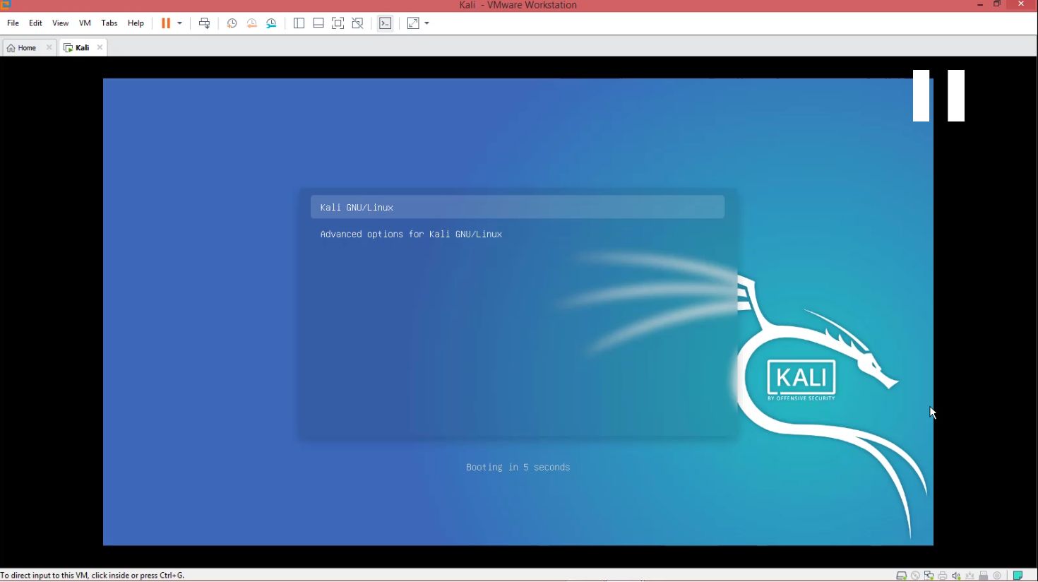The width and height of the screenshot is (1038, 582).
Task: Click the Kali tab VM icon
Action: click(68, 48)
